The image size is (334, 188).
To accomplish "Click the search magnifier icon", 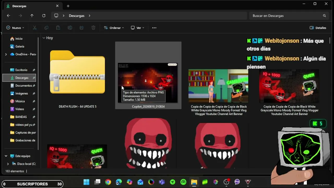I will point(324,16).
